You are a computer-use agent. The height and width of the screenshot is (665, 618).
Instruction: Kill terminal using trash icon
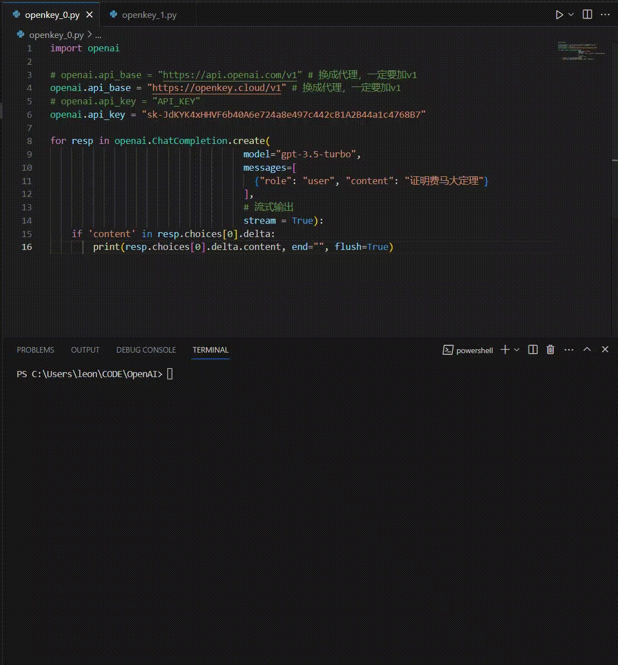coord(551,350)
